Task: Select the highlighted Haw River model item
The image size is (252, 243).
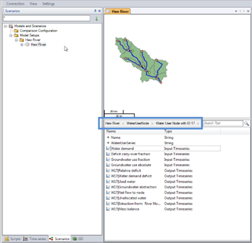Action: [39, 44]
